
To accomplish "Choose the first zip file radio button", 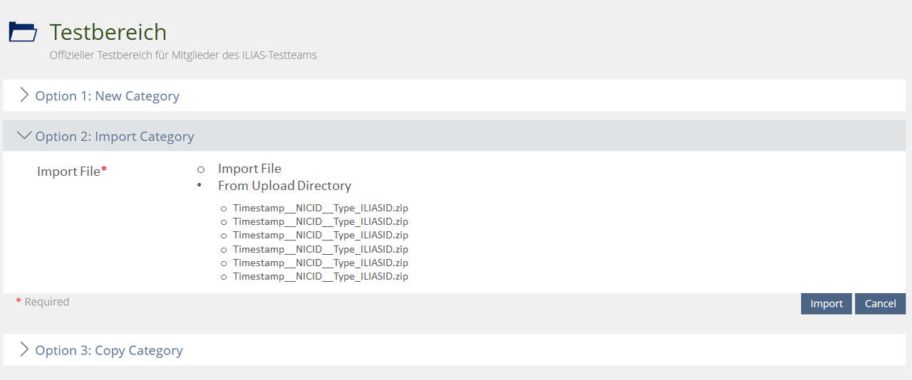I will pyautogui.click(x=224, y=209).
